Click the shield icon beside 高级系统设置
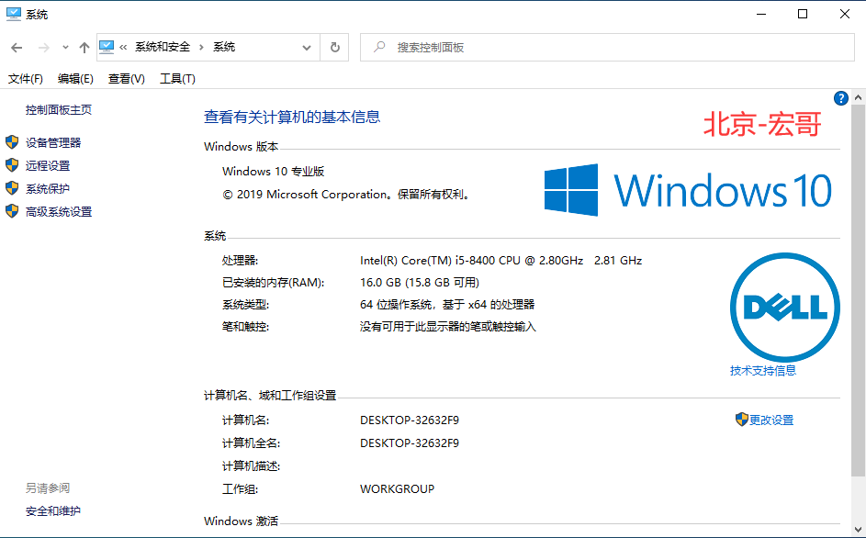The image size is (866, 538). pos(12,211)
